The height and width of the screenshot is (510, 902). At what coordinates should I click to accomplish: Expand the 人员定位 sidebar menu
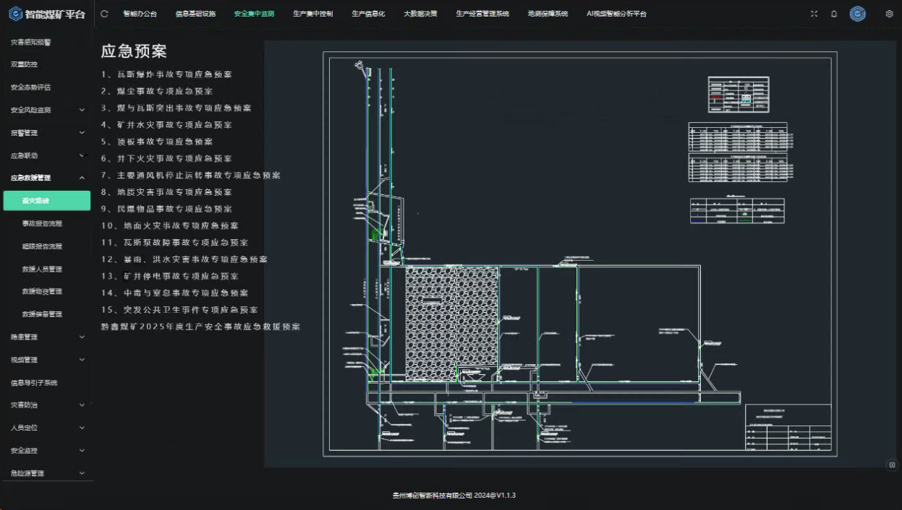82,428
